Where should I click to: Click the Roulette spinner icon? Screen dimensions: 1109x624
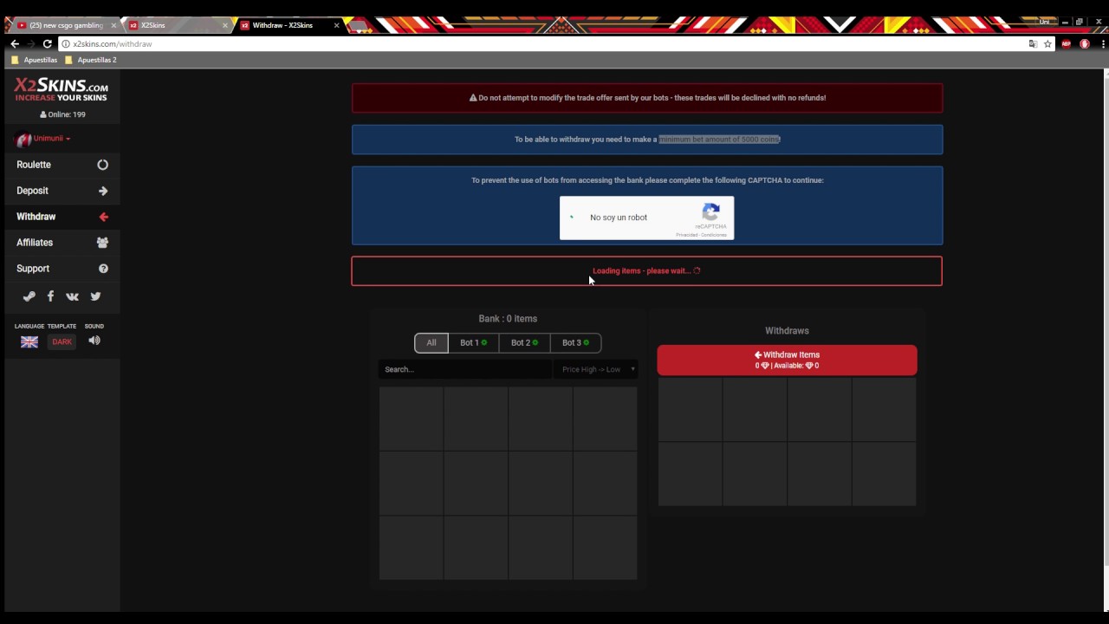(x=103, y=165)
